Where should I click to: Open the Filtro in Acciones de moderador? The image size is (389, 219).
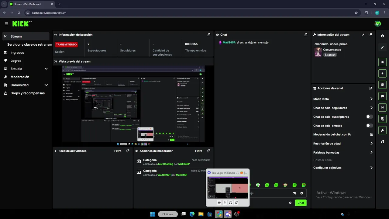click(x=199, y=151)
